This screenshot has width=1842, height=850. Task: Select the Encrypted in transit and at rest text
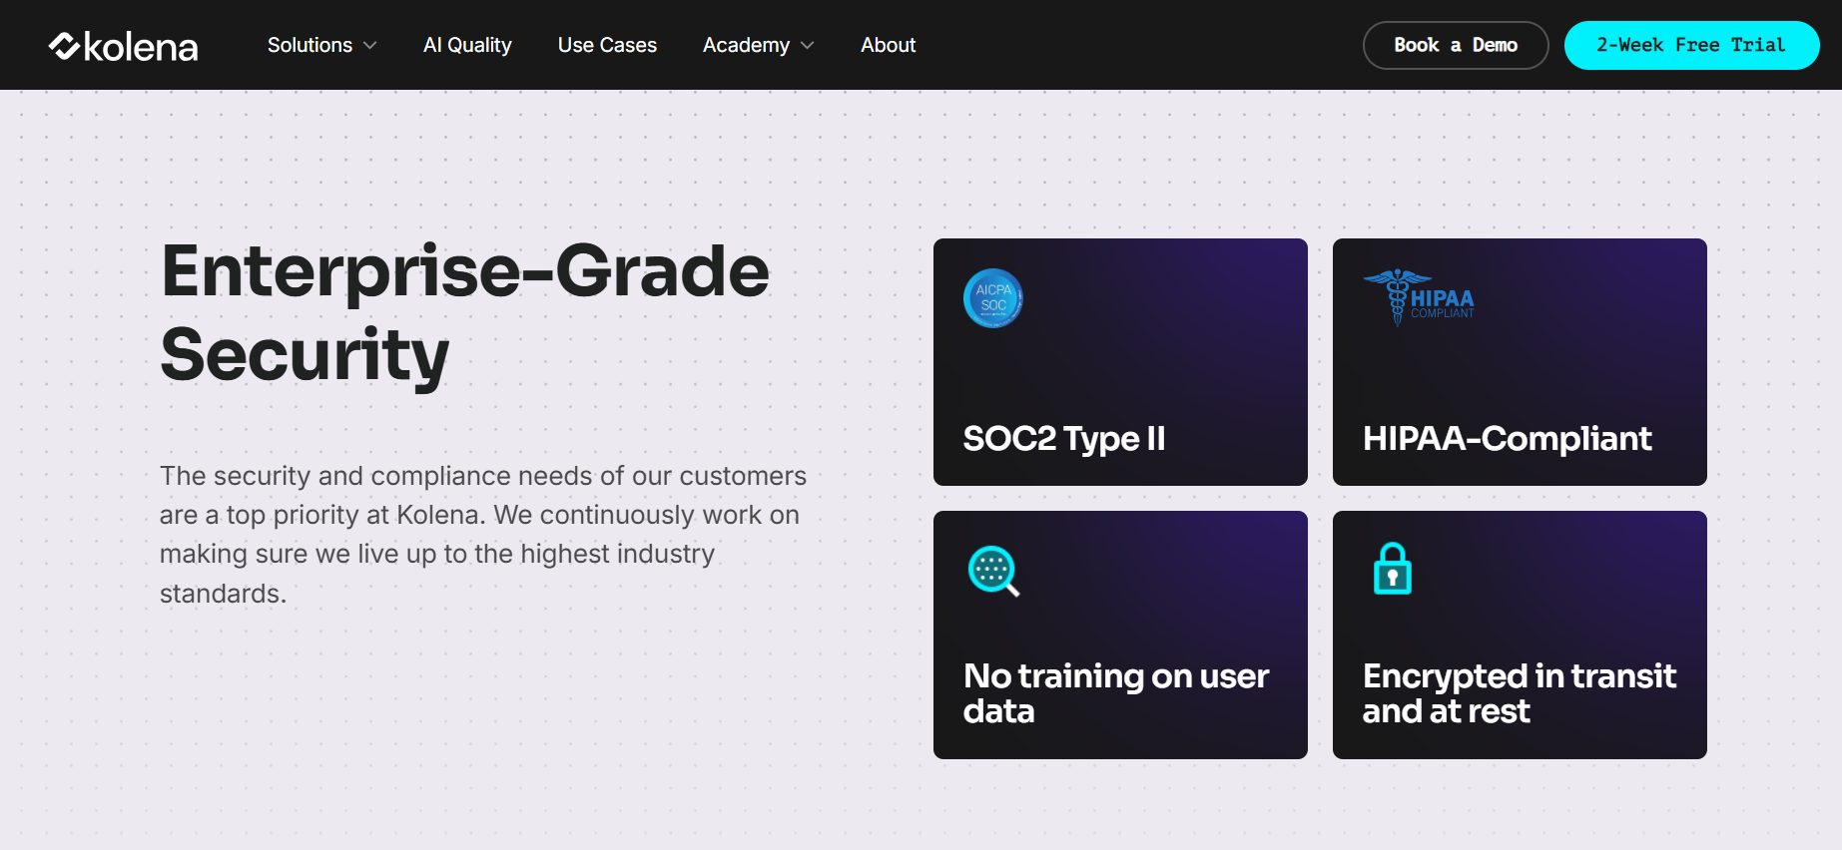pyautogui.click(x=1519, y=693)
